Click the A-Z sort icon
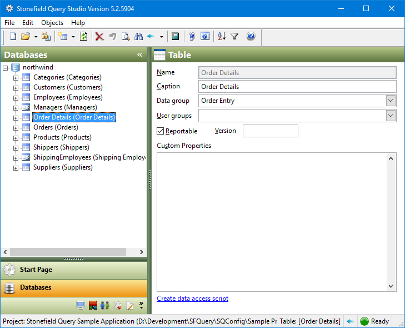 [222, 37]
